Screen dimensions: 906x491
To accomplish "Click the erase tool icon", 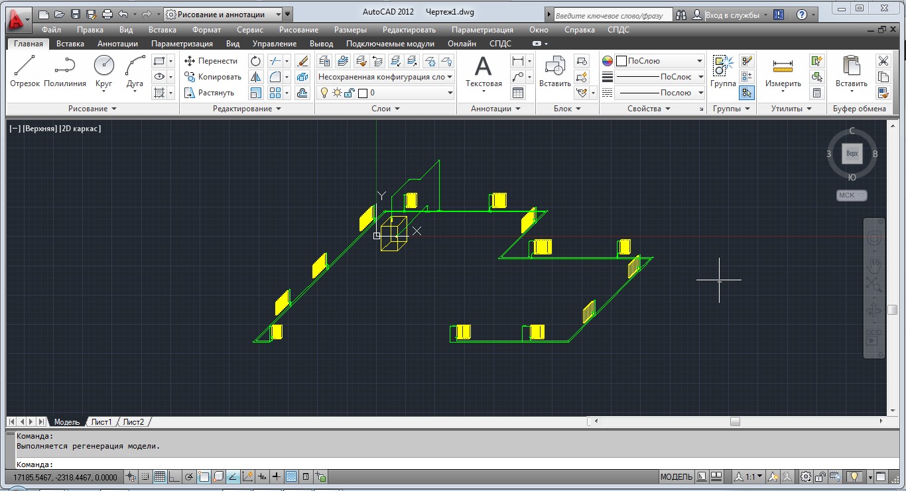I will click(302, 61).
